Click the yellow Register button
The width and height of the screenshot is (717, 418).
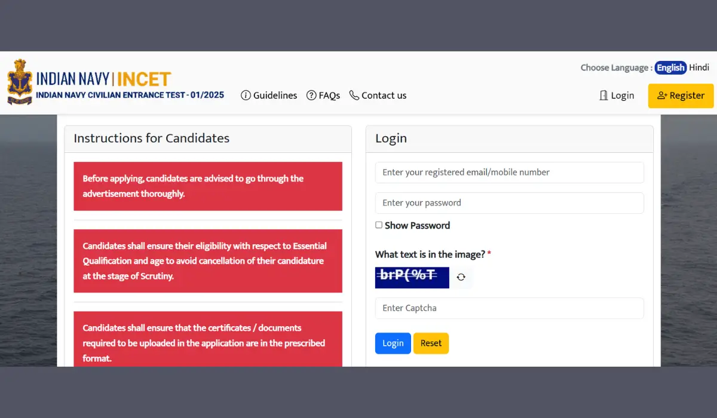click(x=681, y=95)
